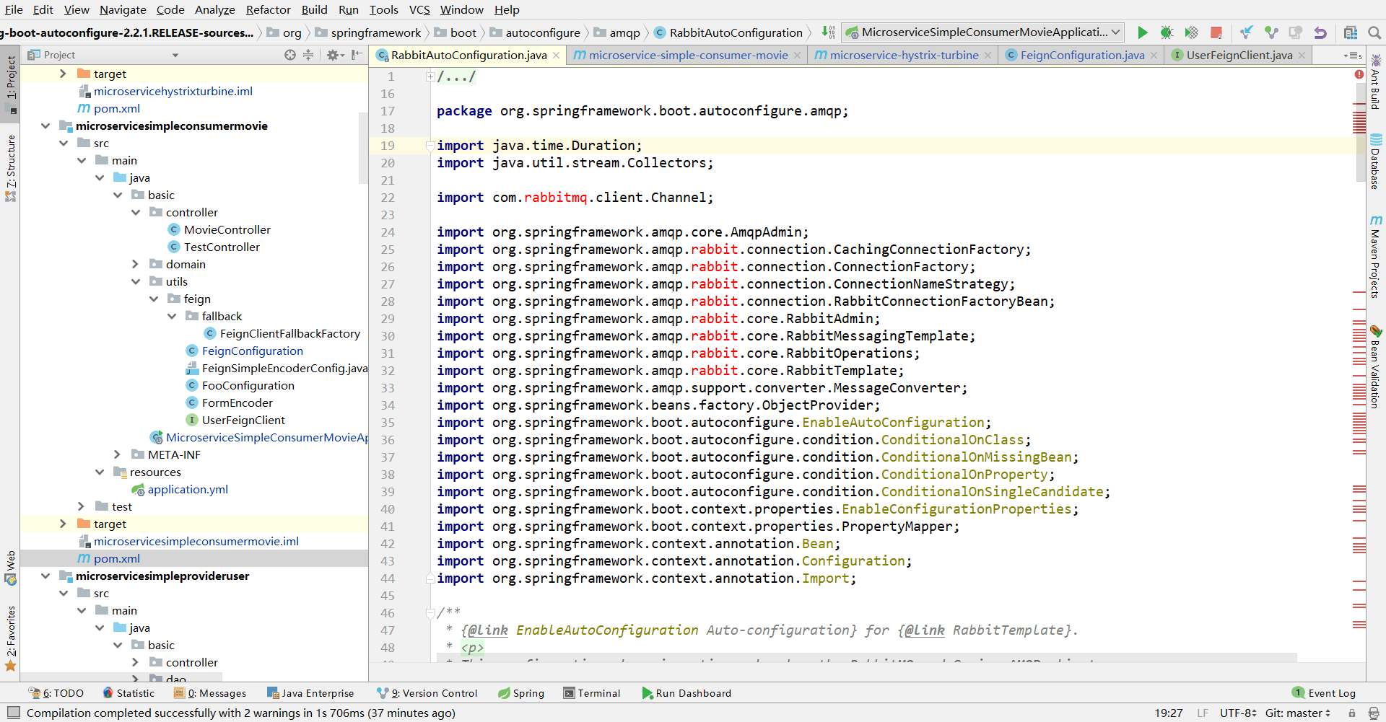1386x722 pixels.
Task: Open the run configuration dropdown
Action: tap(983, 32)
